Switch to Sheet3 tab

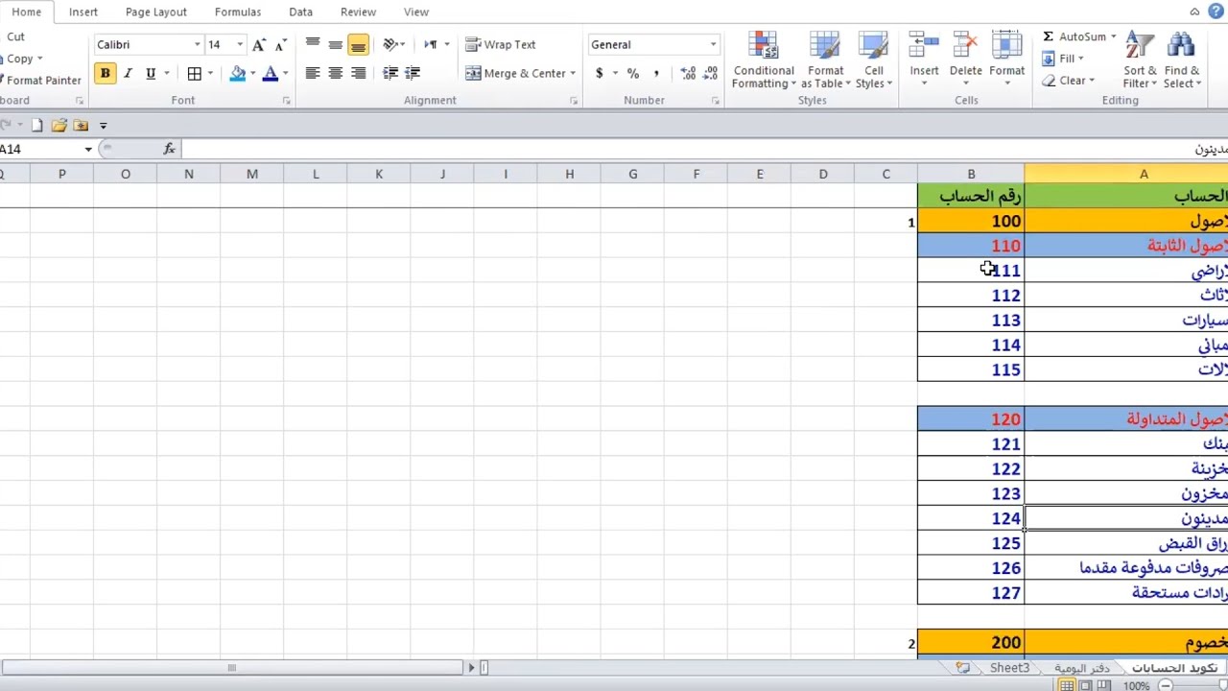(x=1009, y=668)
